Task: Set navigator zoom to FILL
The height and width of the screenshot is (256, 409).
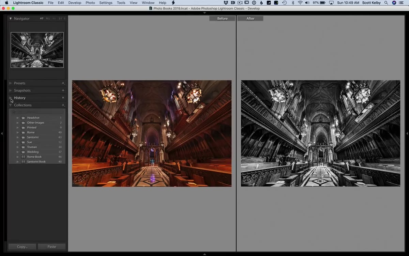Action: (48, 18)
